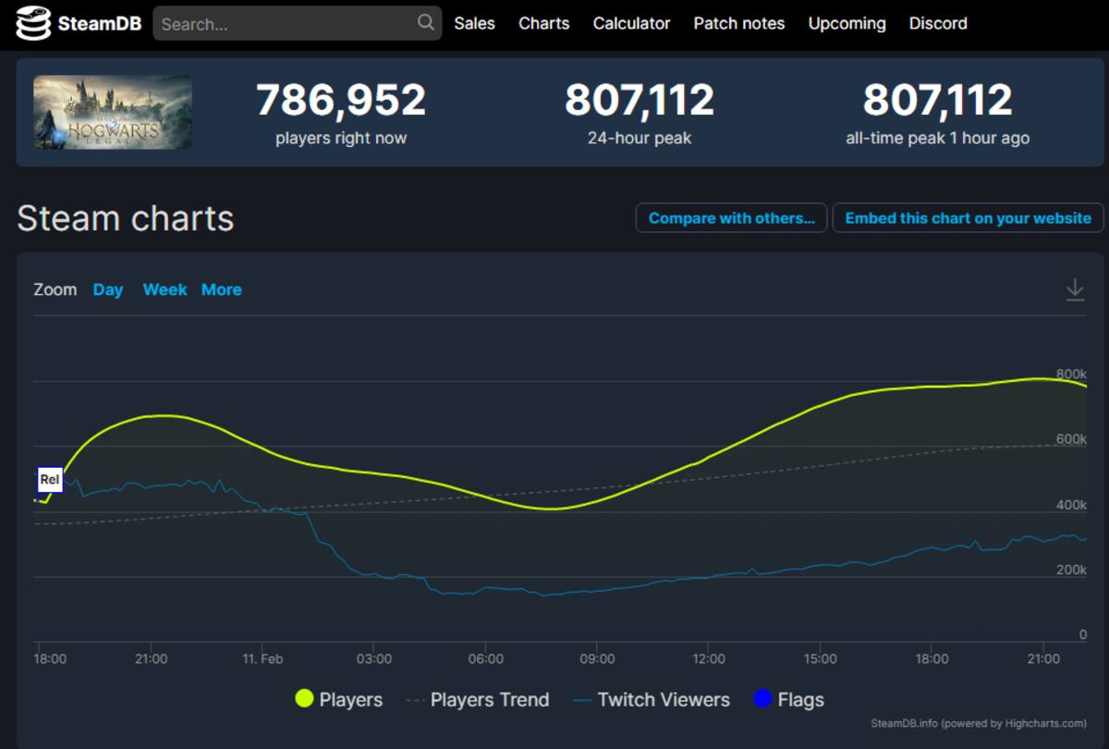1109x749 pixels.
Task: Click the 200k y-axis label
Action: [x=1071, y=571]
